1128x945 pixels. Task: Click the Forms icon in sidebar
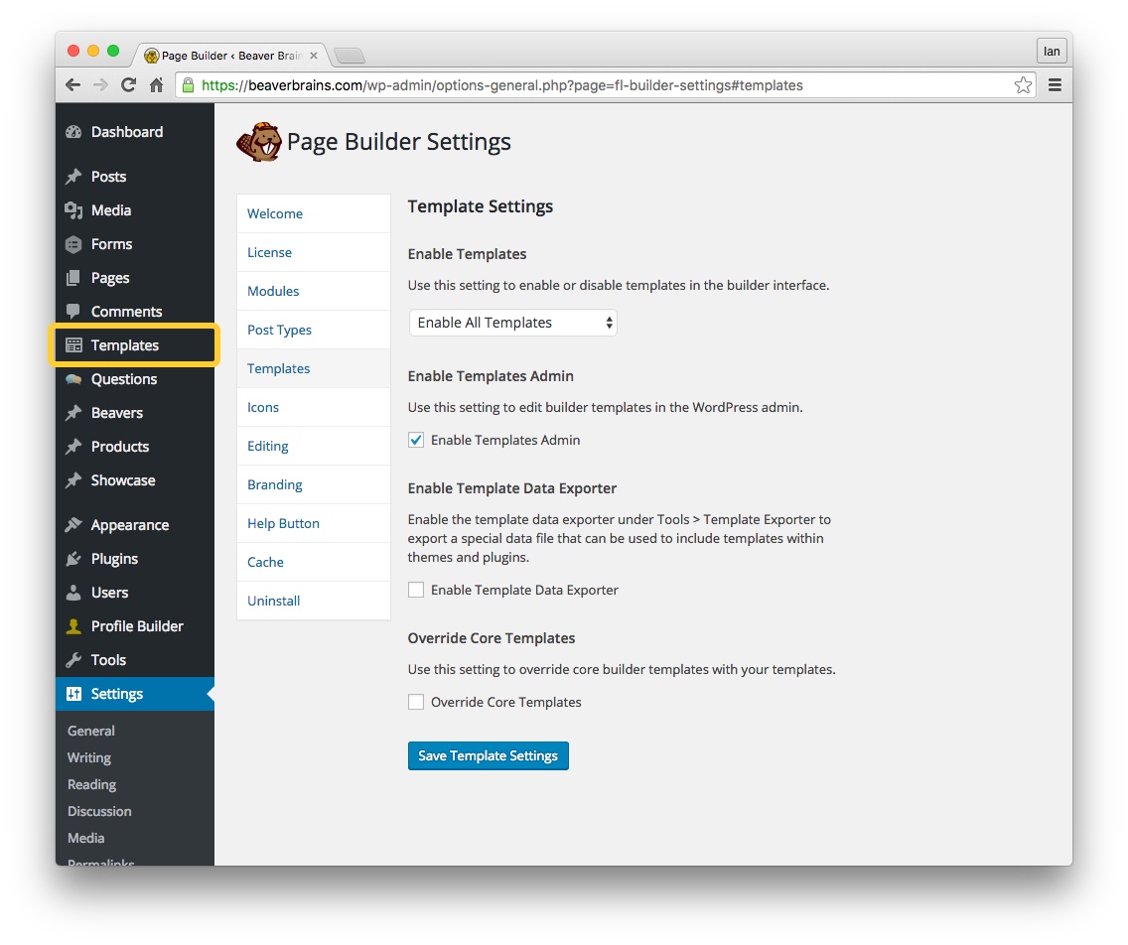coord(73,244)
